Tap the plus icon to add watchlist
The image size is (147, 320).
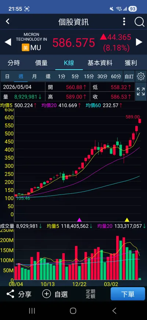(x=46, y=294)
